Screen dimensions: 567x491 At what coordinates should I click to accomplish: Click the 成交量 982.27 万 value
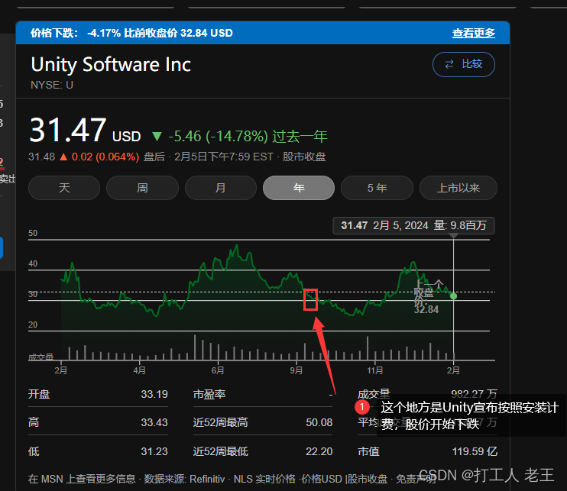(474, 393)
